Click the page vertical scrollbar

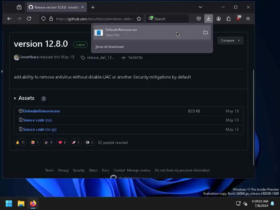[x=253, y=118]
